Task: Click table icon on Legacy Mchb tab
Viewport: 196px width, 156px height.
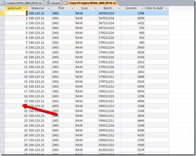Action: [x=3, y=3]
